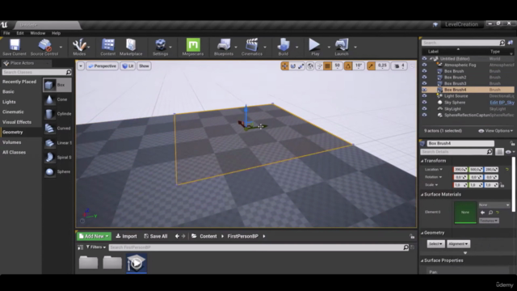The image size is (517, 291).
Task: Open geometry Alignment dropdown button
Action: [458, 244]
